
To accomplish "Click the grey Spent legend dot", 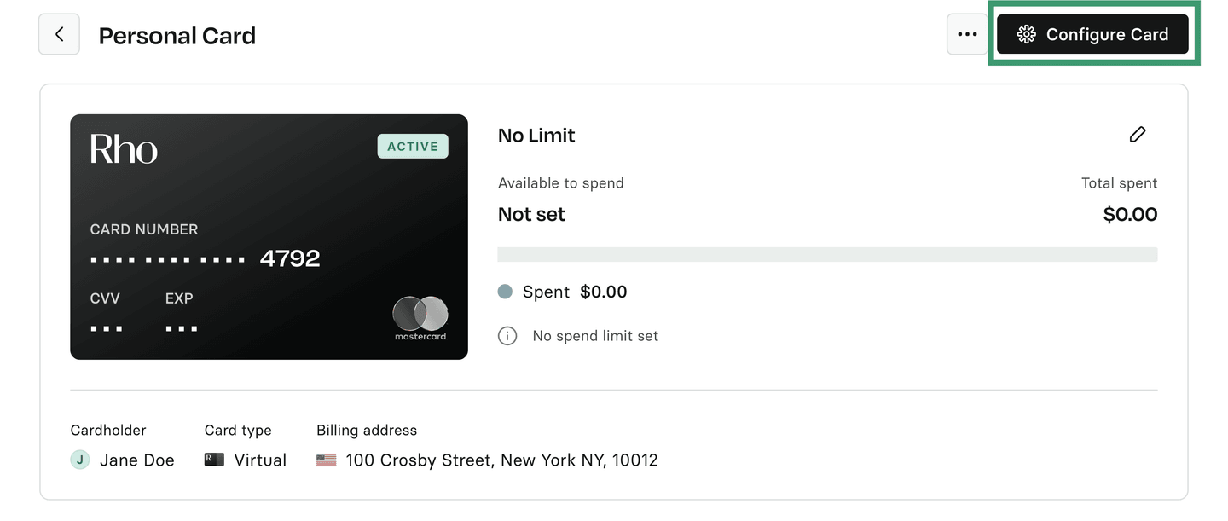I will 505,292.
